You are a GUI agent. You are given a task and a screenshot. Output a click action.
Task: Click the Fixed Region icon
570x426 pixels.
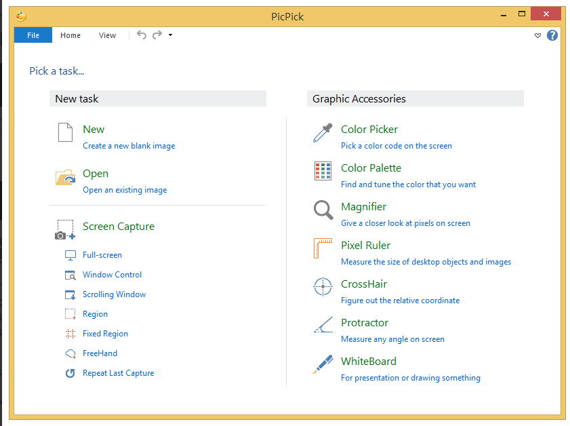click(x=70, y=334)
